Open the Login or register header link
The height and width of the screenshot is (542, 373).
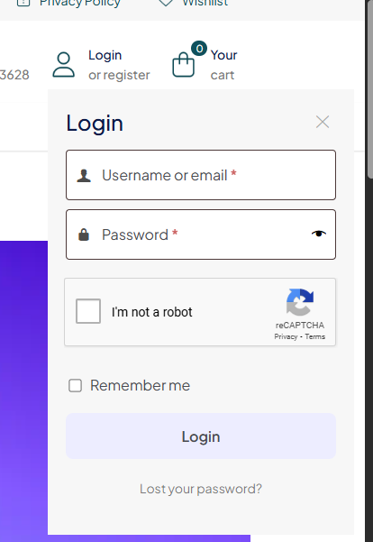coord(119,65)
